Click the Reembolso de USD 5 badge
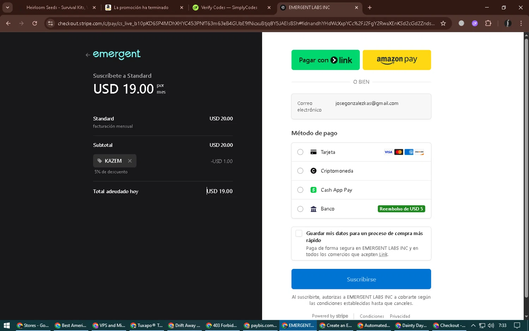The image size is (529, 331). [x=401, y=209]
